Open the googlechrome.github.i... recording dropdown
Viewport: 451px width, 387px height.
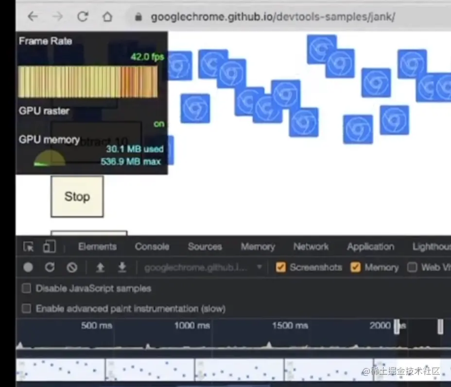pos(203,268)
